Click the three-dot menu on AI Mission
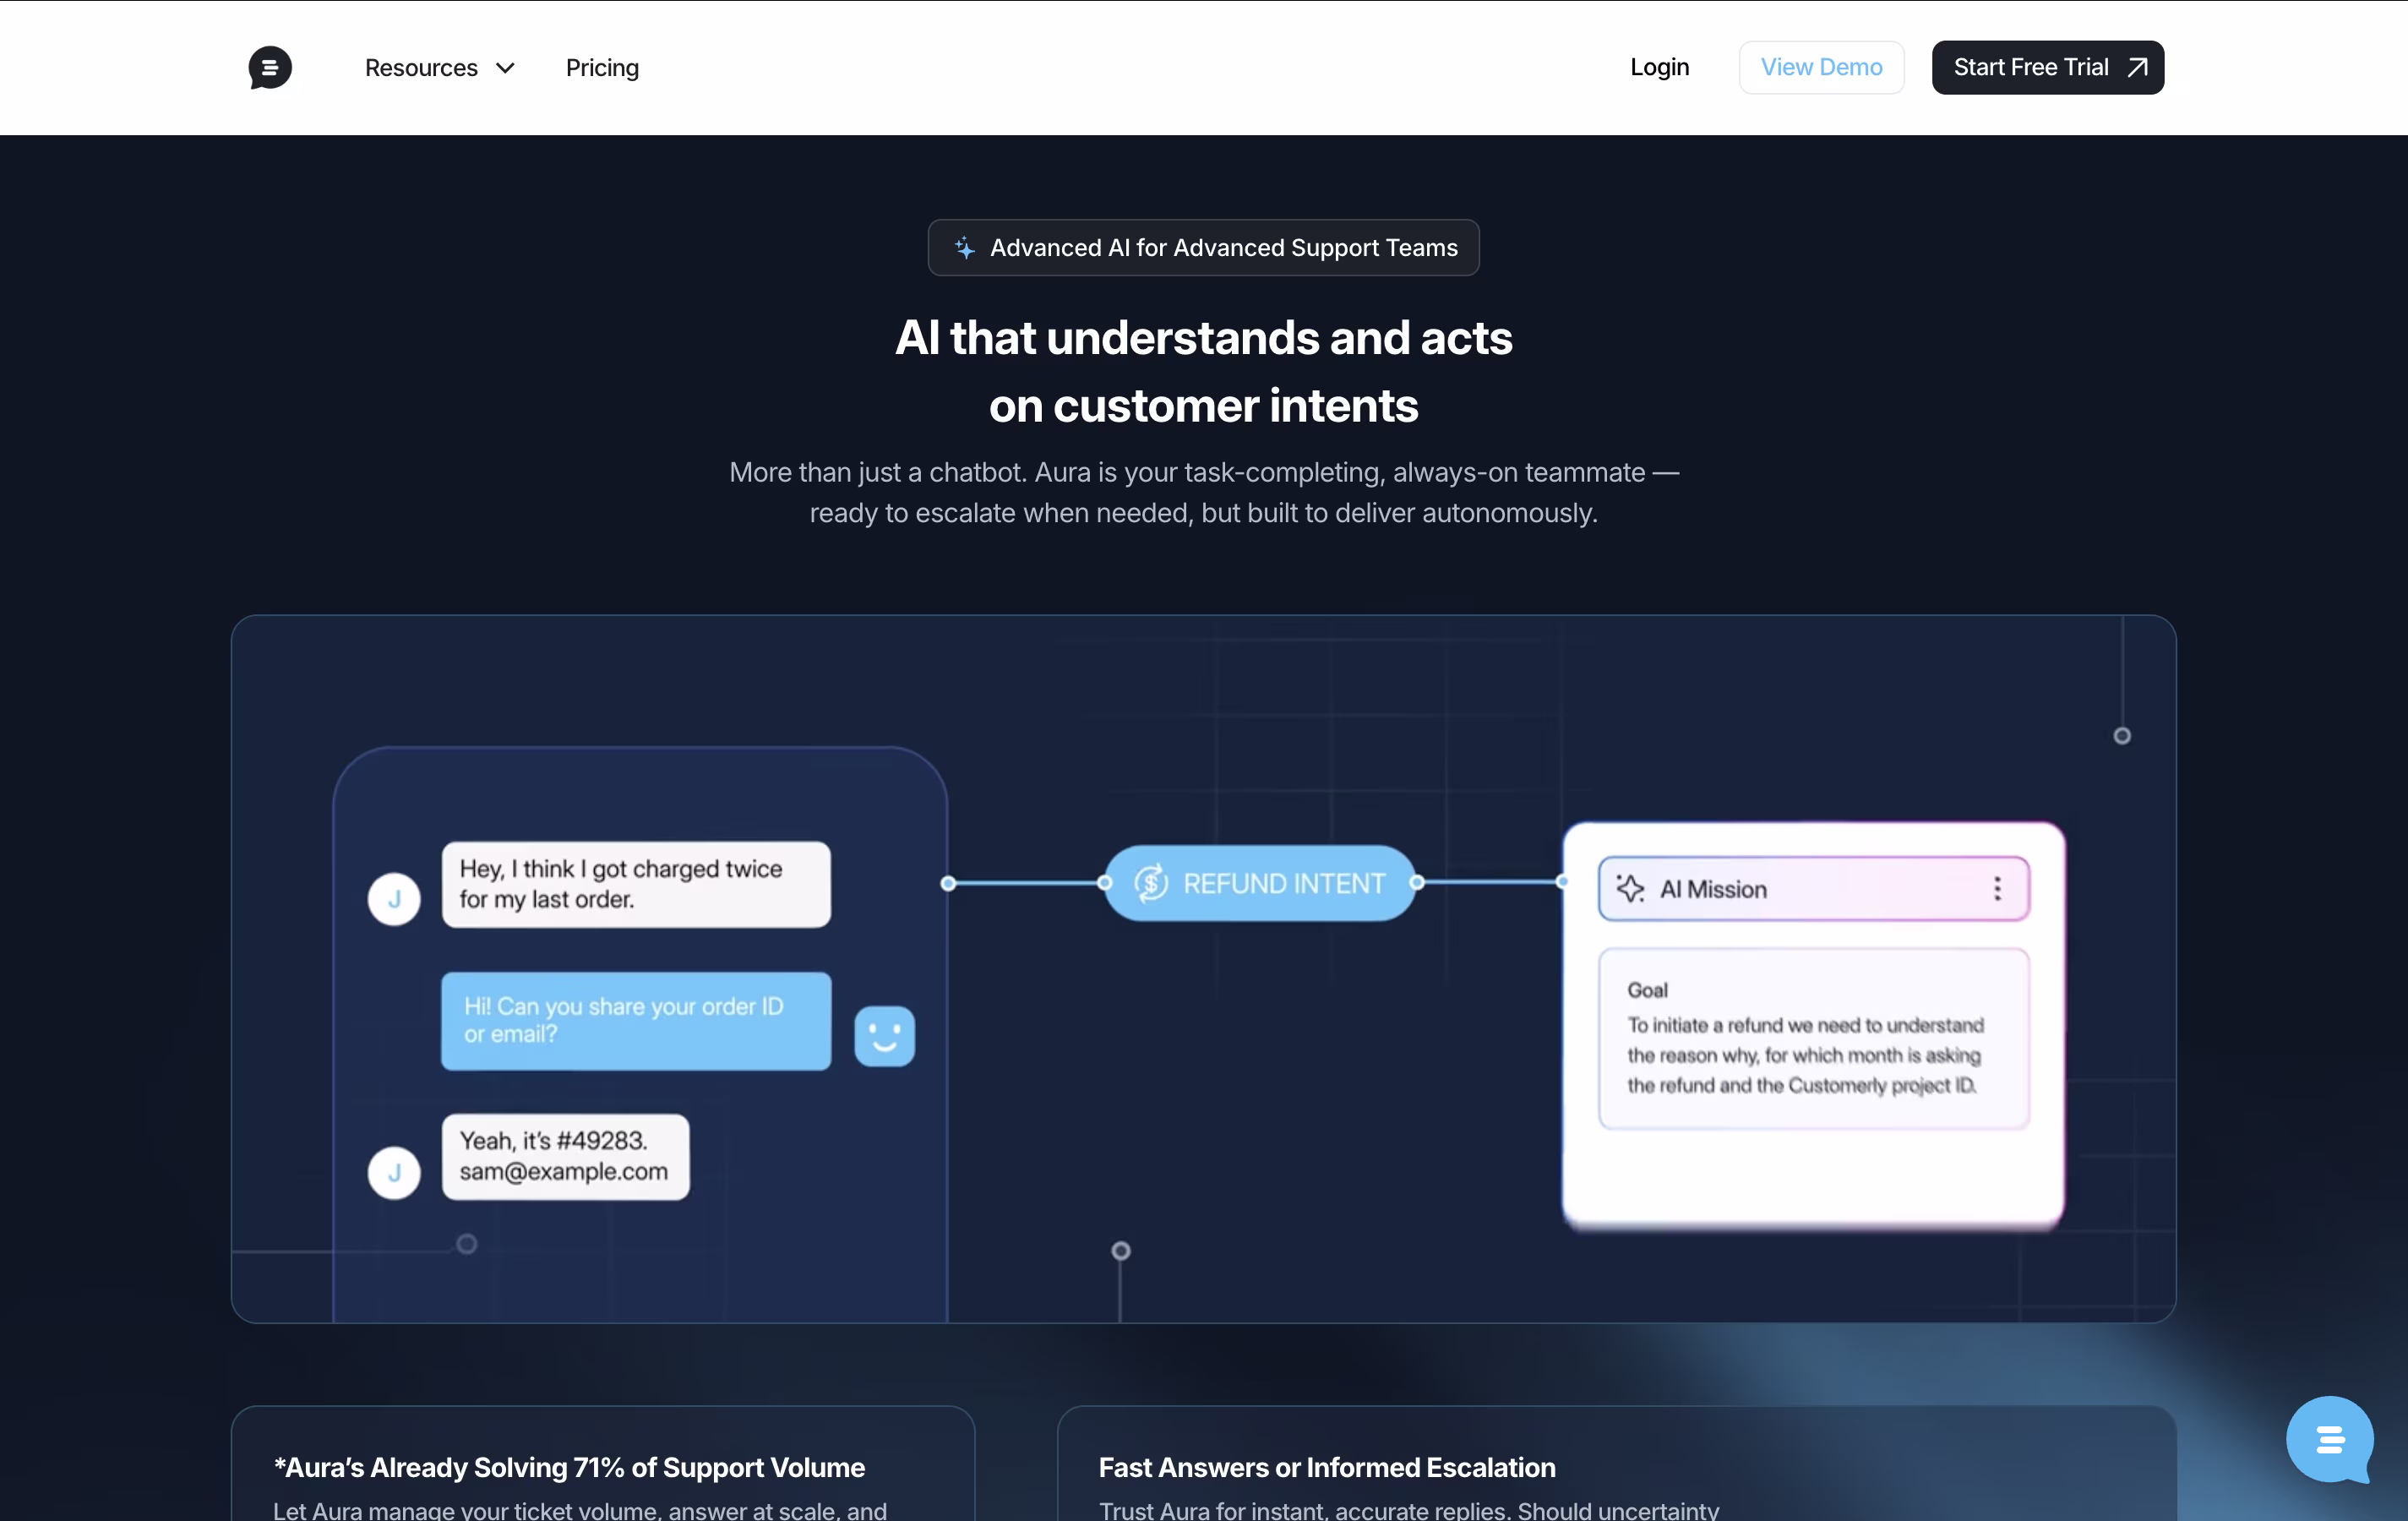 point(1997,888)
